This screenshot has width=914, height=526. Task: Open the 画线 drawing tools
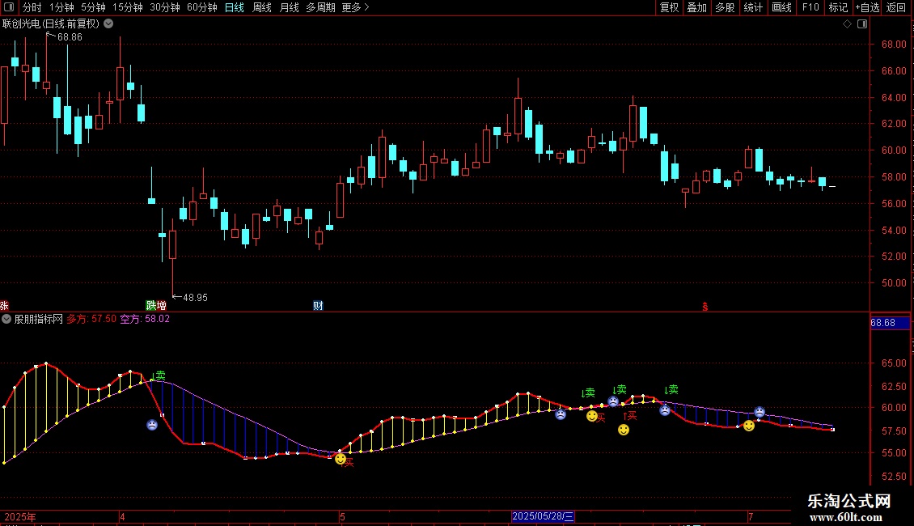pos(781,7)
